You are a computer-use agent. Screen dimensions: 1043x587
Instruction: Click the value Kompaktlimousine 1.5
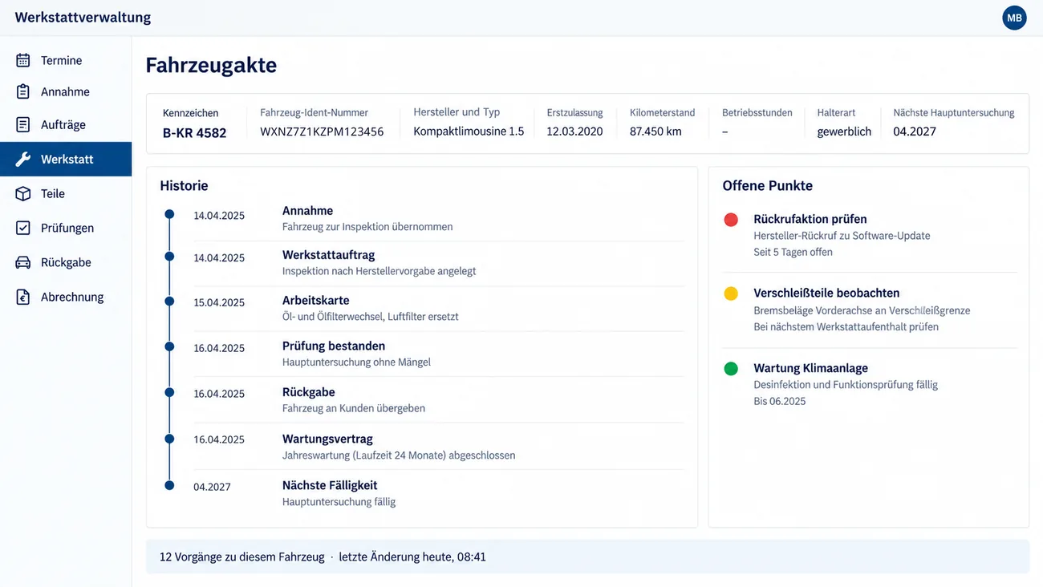(469, 132)
